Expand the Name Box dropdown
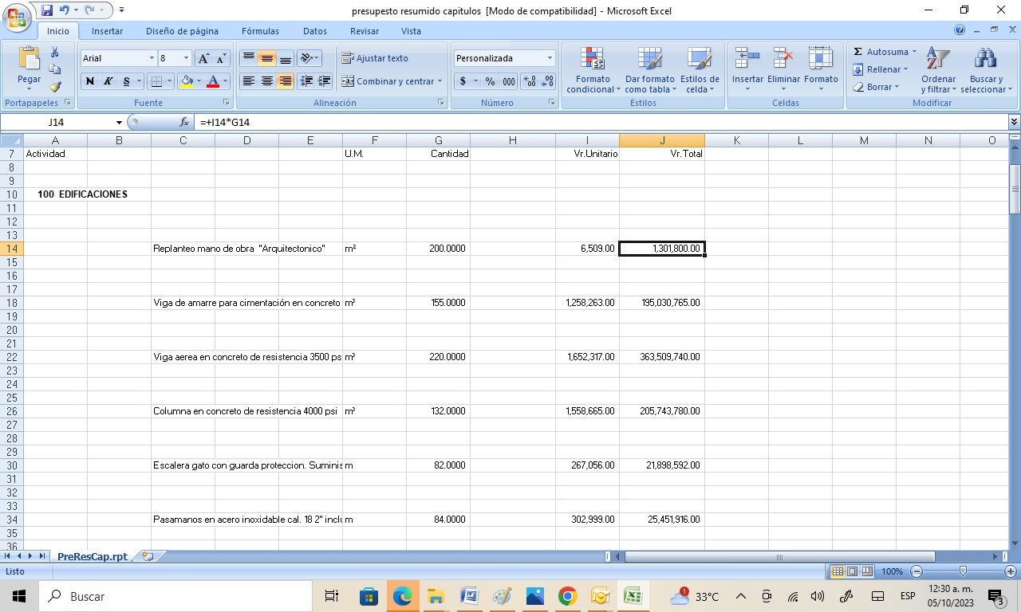 (x=120, y=123)
